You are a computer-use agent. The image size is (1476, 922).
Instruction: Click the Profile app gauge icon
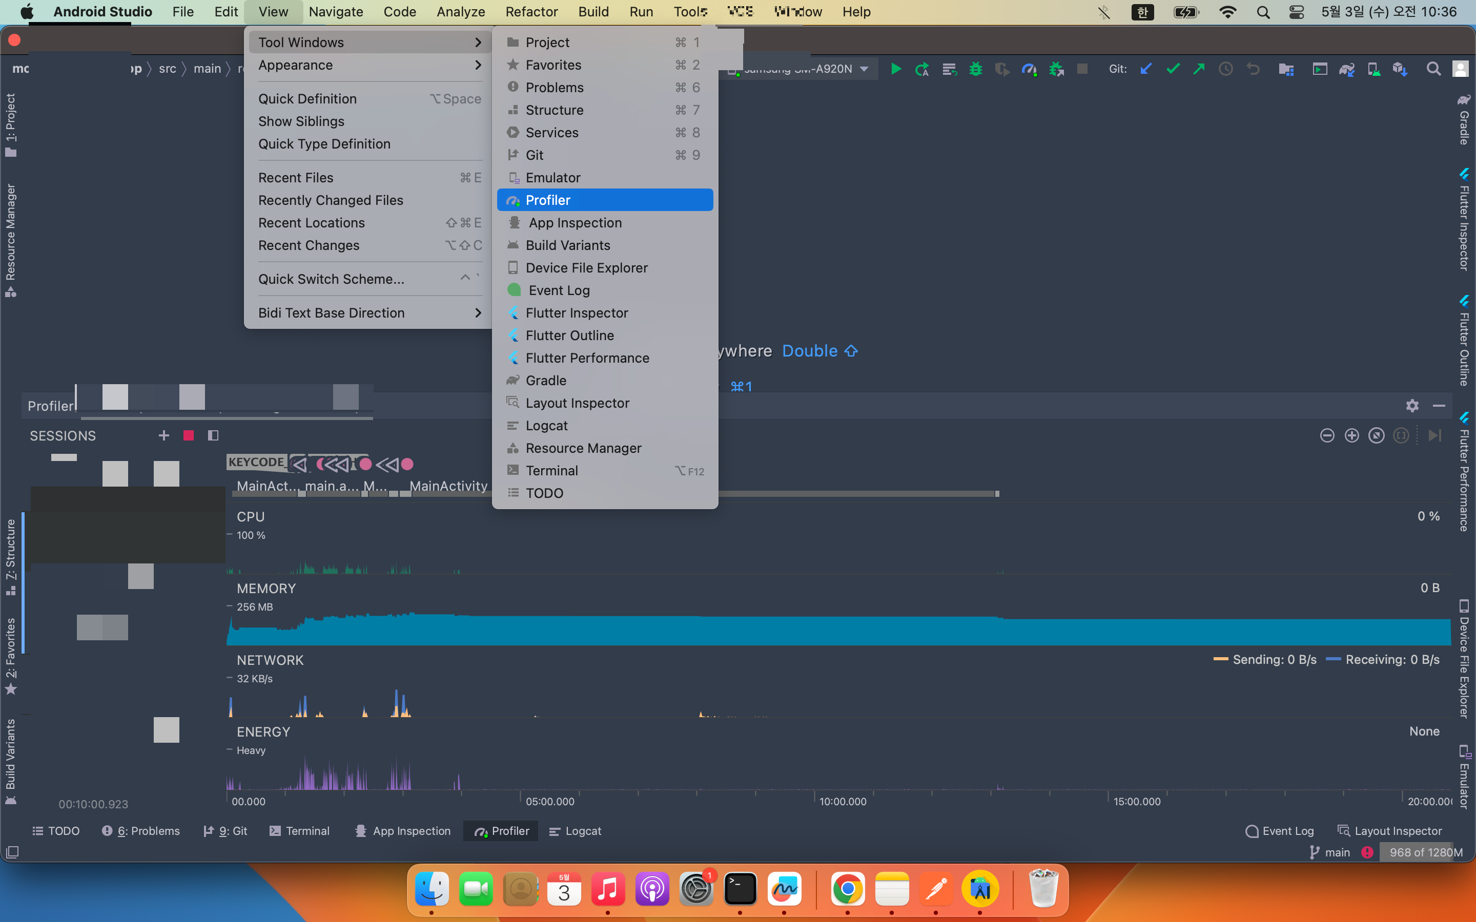click(x=1029, y=69)
